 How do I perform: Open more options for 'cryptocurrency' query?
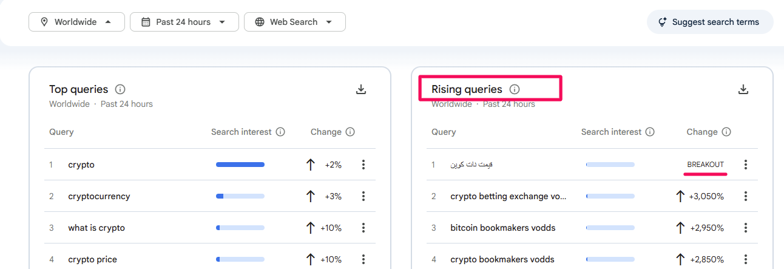(x=363, y=196)
